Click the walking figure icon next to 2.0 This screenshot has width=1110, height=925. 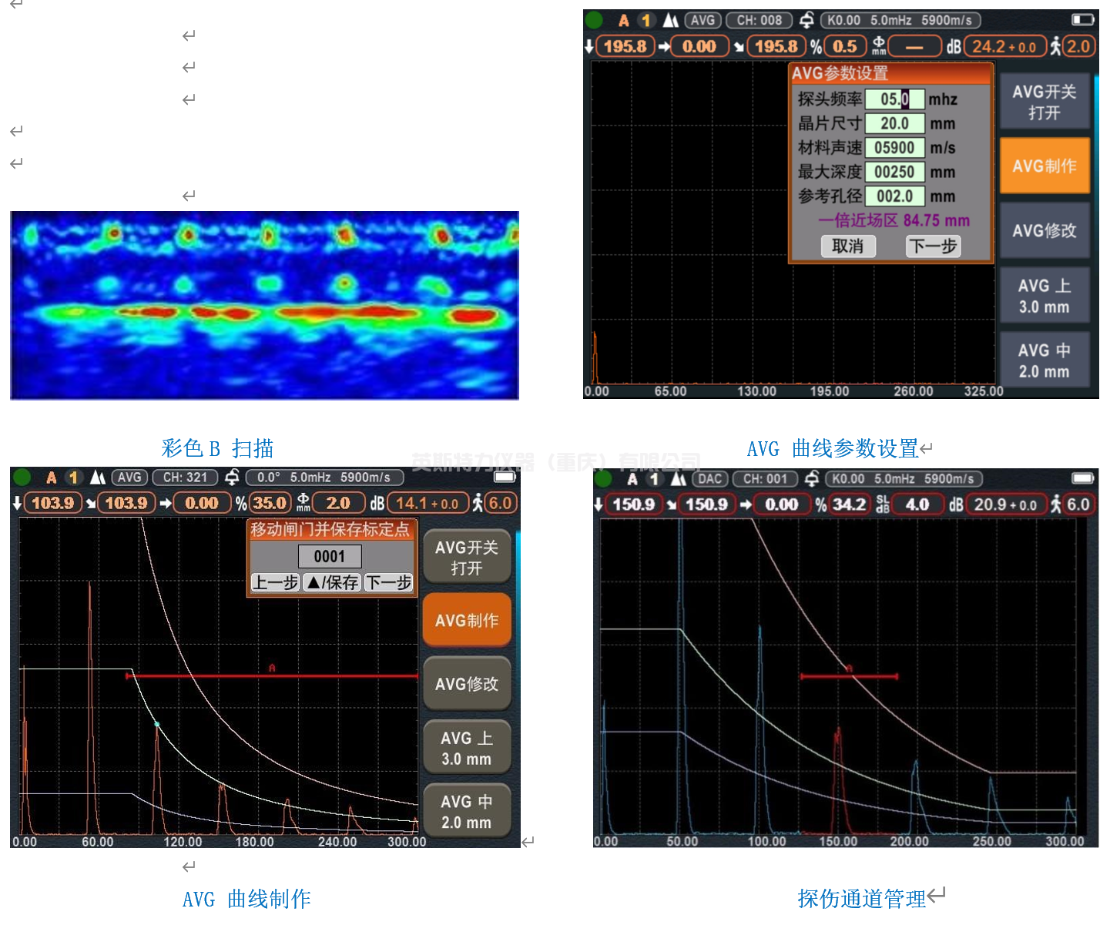point(1055,46)
